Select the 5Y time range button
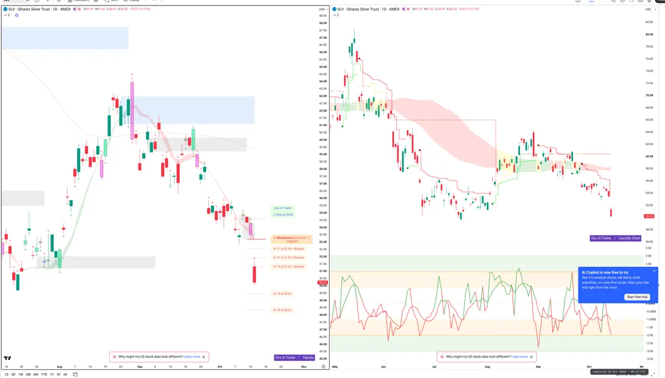 59,375
